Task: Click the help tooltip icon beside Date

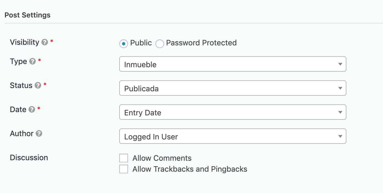Action: [32, 110]
